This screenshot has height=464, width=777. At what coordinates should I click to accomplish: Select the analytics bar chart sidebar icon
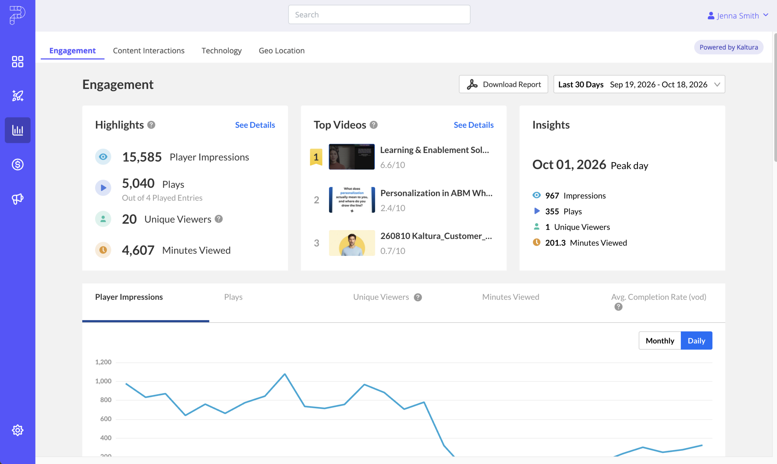click(x=18, y=130)
